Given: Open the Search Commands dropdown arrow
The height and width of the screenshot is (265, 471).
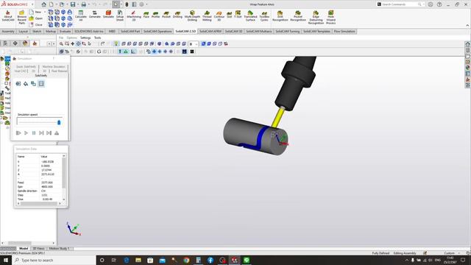Looking at the screenshot, I should tap(423, 4).
